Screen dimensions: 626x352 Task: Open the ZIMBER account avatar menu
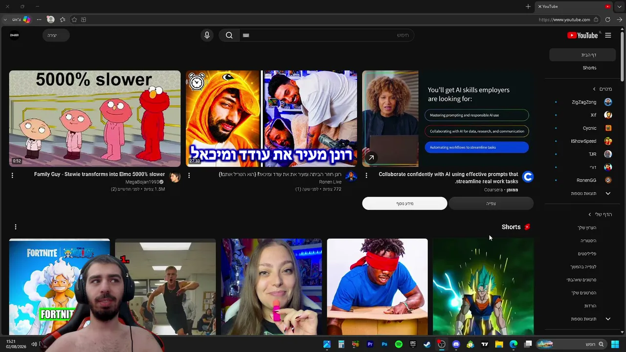tap(15, 35)
